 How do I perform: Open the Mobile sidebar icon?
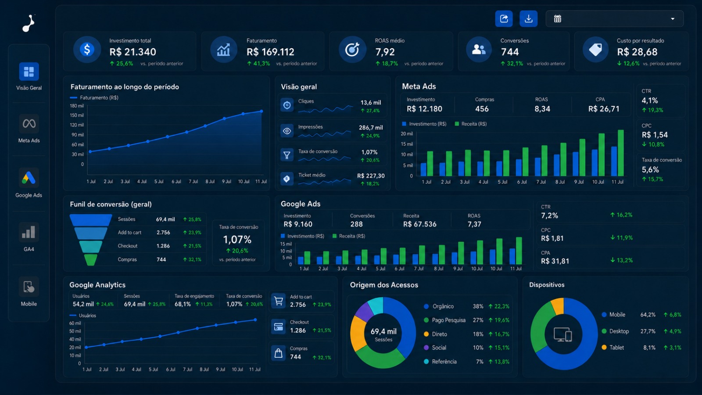pyautogui.click(x=29, y=287)
